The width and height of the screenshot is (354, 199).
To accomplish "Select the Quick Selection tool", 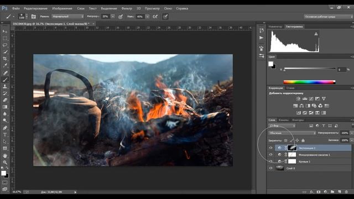I will coord(5,52).
